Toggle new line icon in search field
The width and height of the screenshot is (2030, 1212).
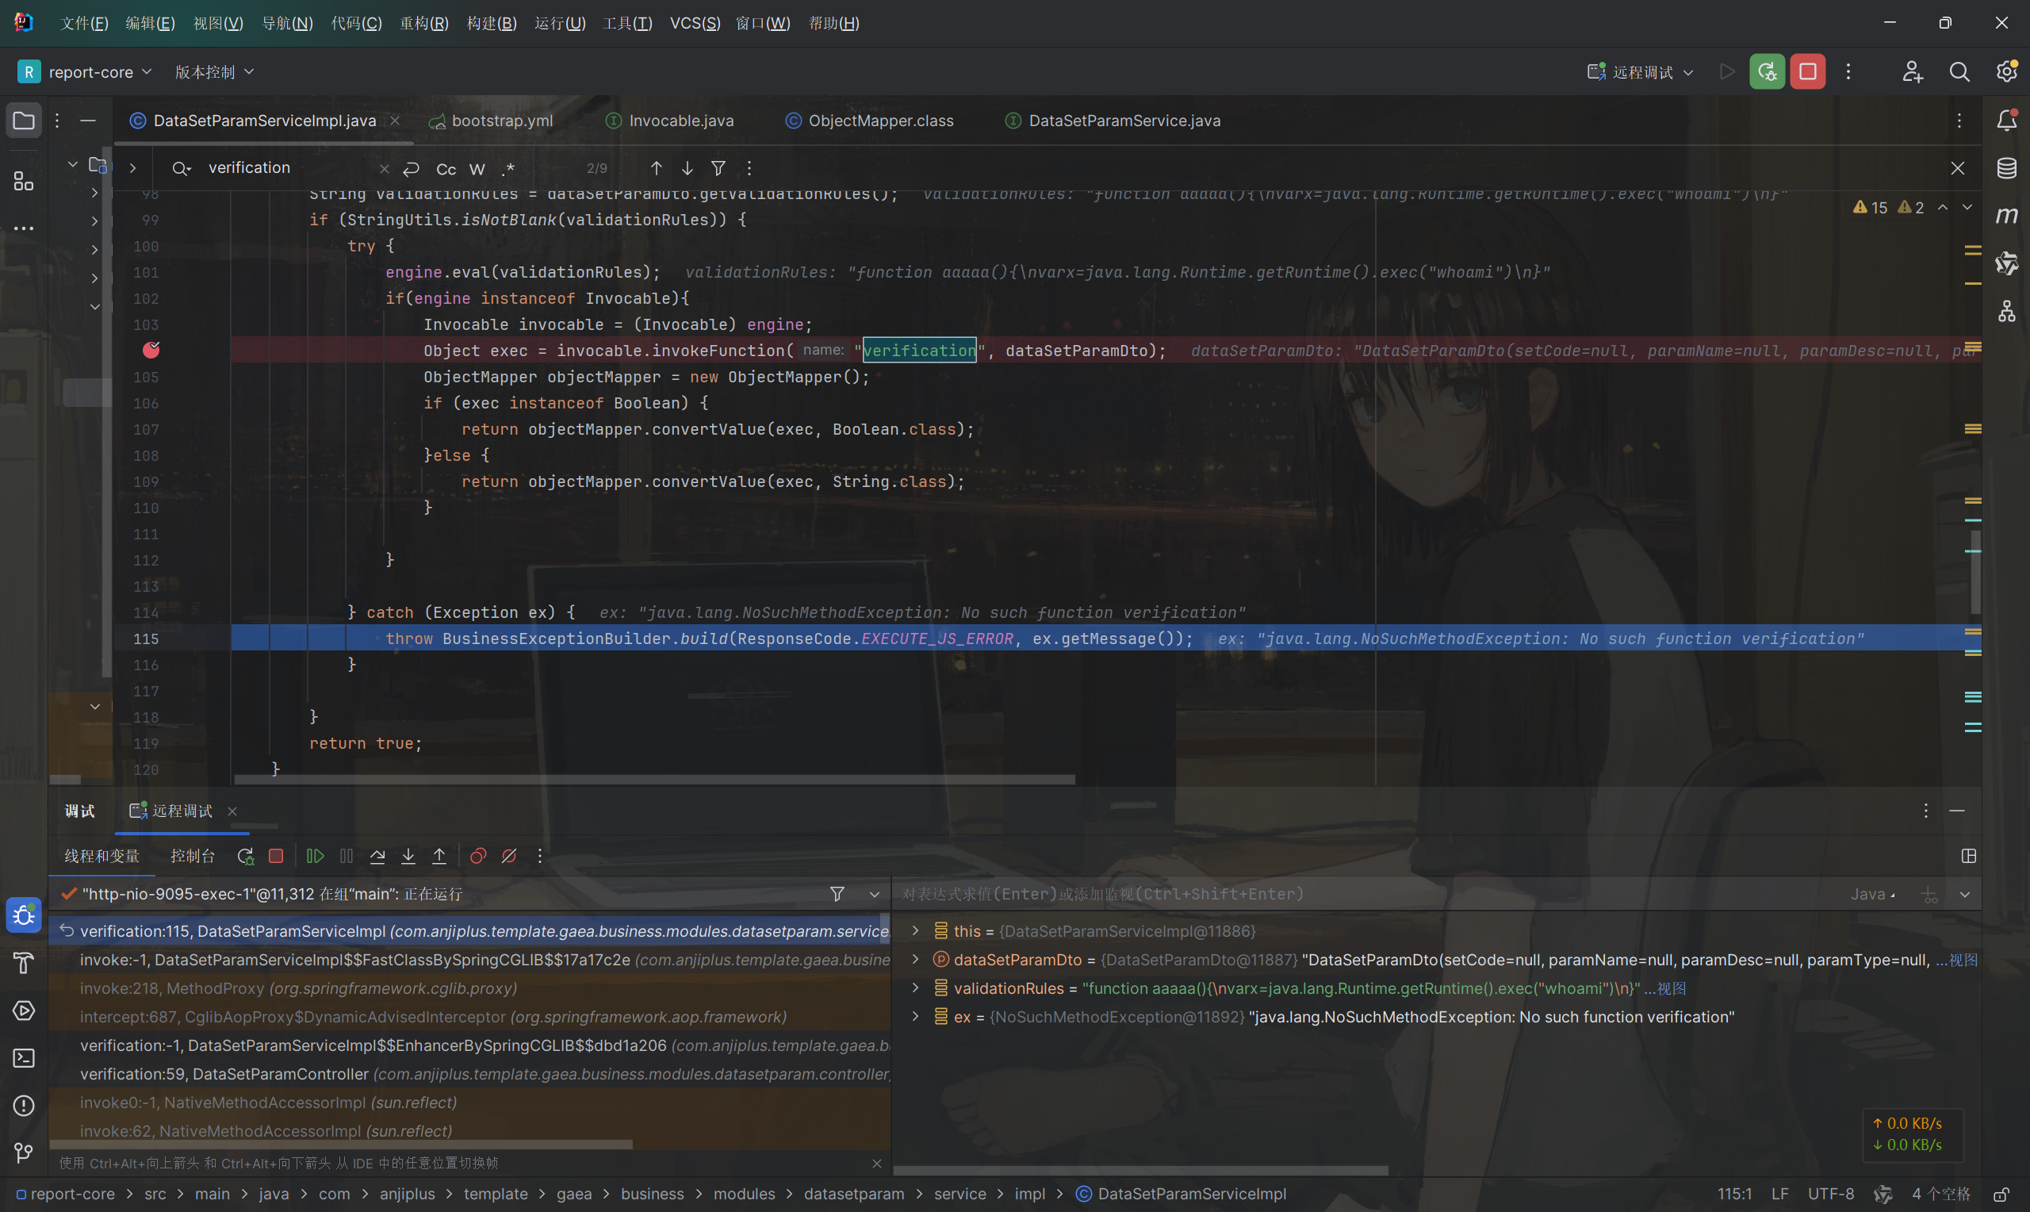[x=412, y=168]
